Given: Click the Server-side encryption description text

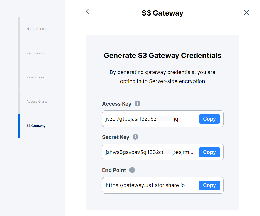Looking at the screenshot, I should click(x=163, y=77).
